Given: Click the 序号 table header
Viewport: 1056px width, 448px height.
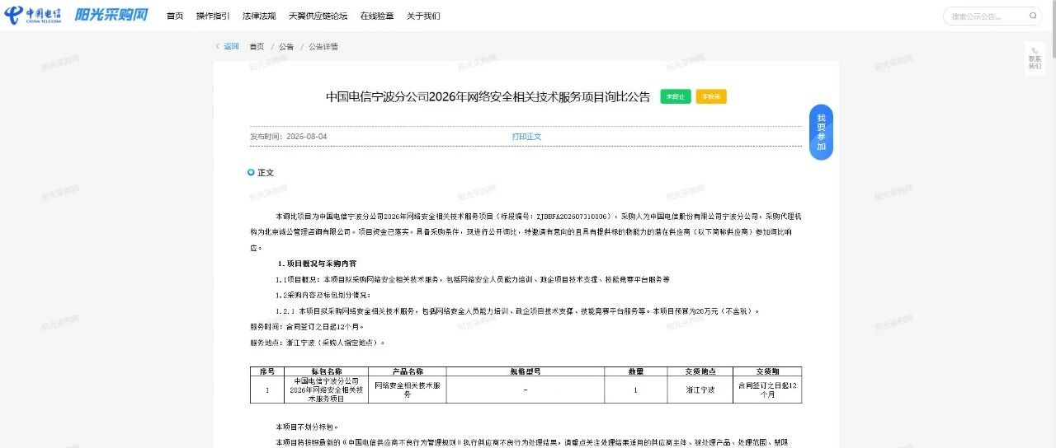Looking at the screenshot, I should point(266,371).
